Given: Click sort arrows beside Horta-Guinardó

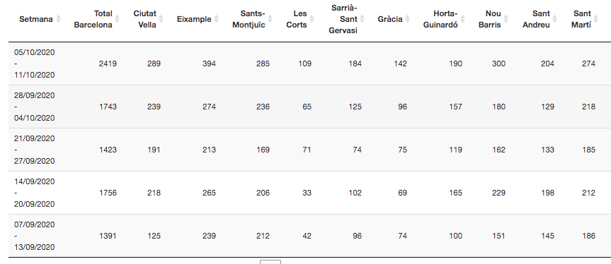Looking at the screenshot, I should pyautogui.click(x=463, y=19).
